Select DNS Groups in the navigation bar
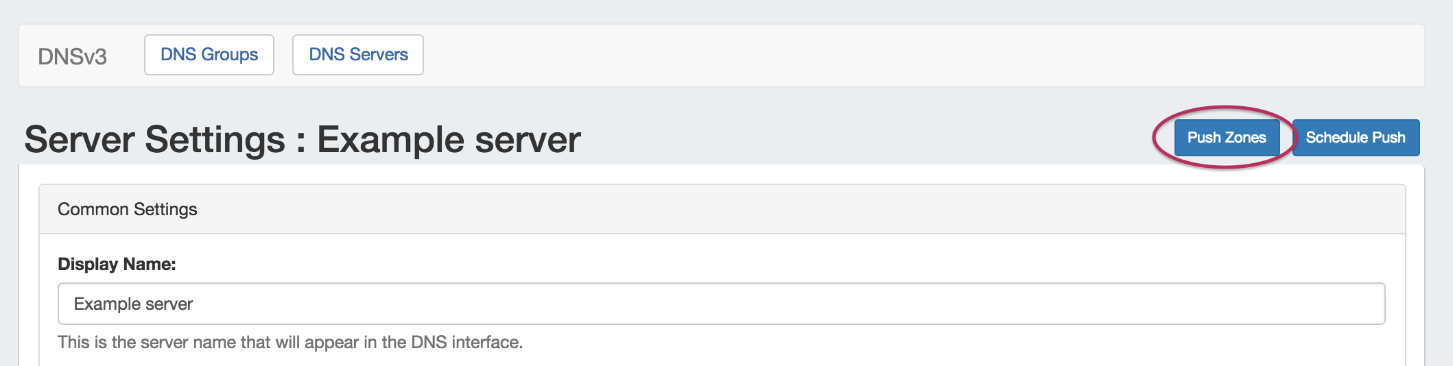 click(x=209, y=55)
